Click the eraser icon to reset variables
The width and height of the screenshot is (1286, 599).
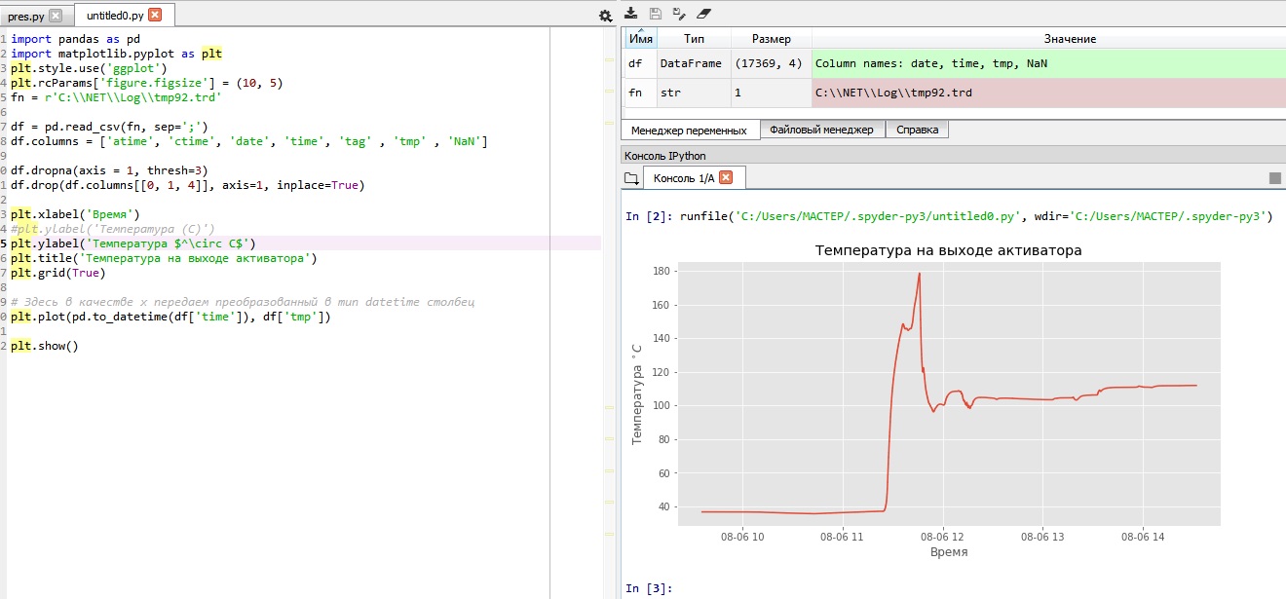coord(705,13)
